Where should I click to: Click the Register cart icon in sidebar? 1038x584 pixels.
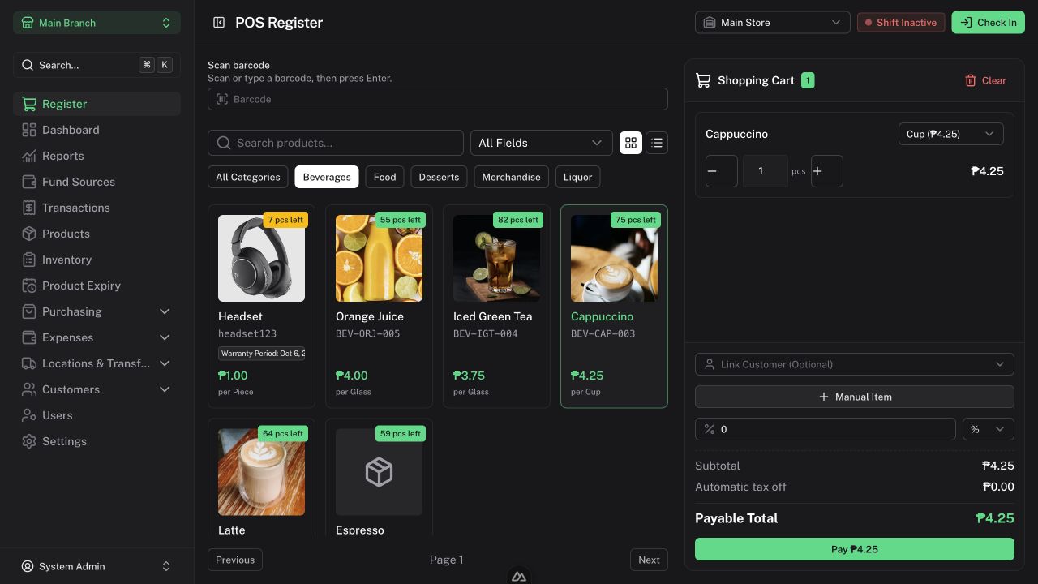coord(29,104)
